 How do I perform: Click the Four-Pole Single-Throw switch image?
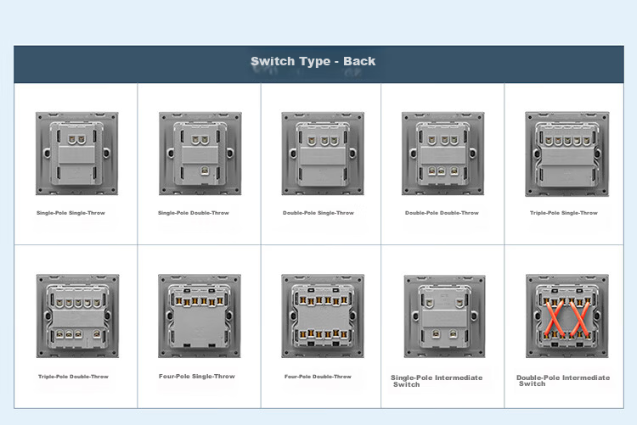pos(200,316)
